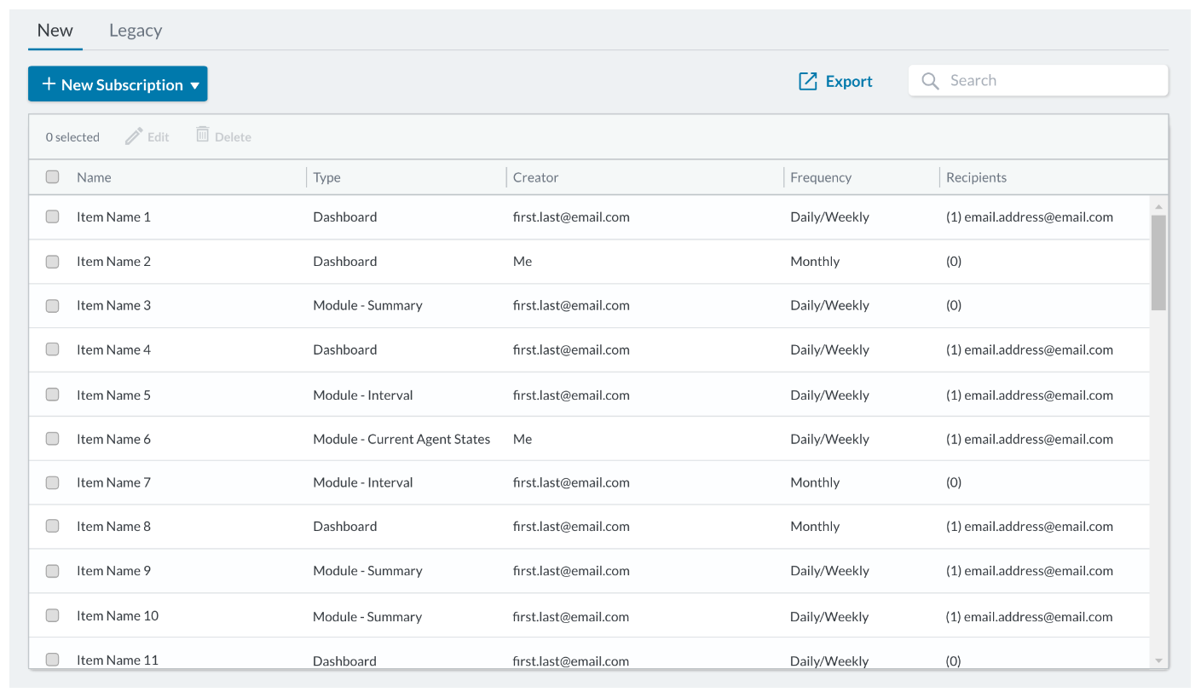
Task: Click the New Subscription button label
Action: (122, 85)
